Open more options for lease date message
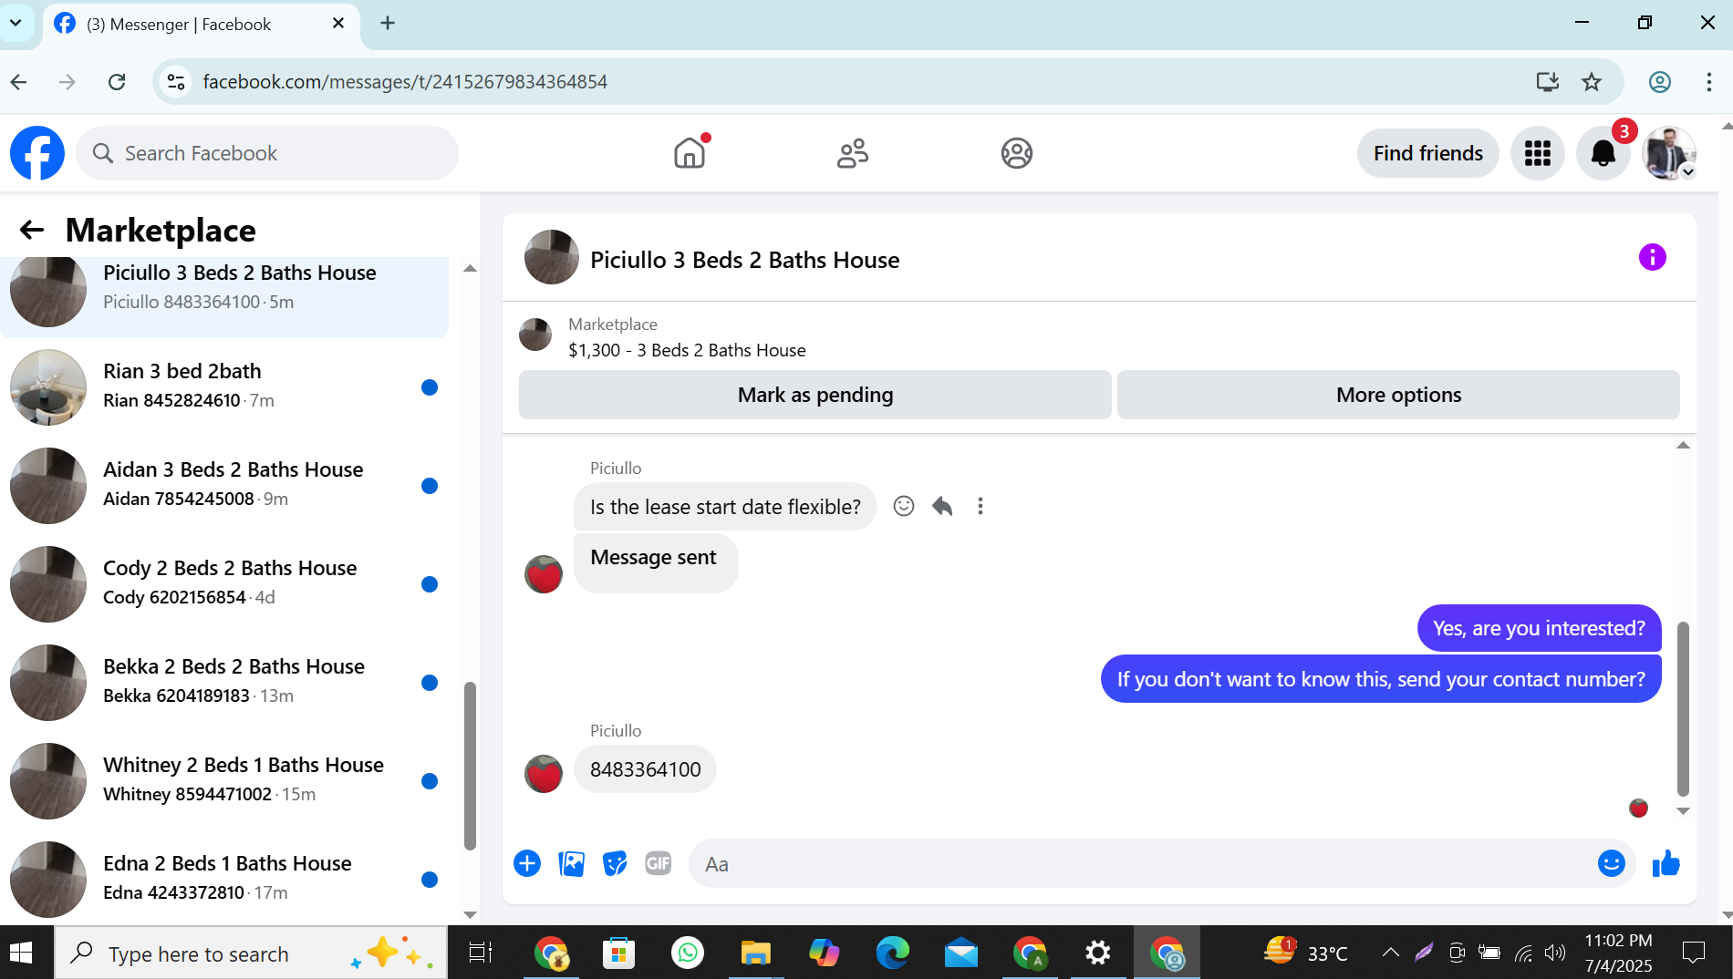Screen dimensions: 1733x979 (x=981, y=506)
